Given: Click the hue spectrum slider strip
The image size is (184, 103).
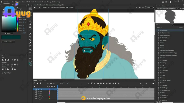Looking at the screenshot, I should click(18, 24).
